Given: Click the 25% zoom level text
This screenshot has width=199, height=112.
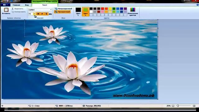Looking at the screenshot, I should [x=169, y=106].
